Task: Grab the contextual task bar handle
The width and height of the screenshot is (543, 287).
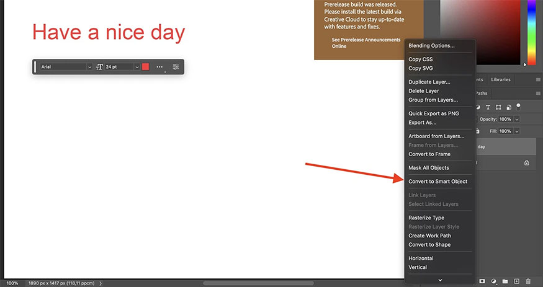Action: 35,67
